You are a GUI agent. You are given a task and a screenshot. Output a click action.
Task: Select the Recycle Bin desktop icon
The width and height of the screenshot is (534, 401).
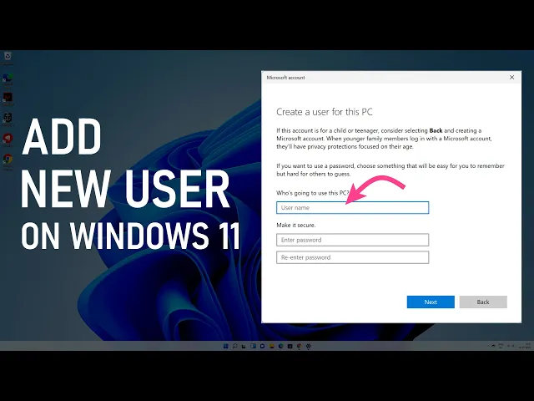[8, 58]
